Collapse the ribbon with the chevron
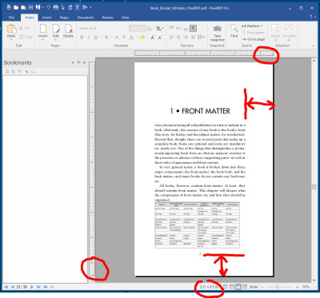 314,46
